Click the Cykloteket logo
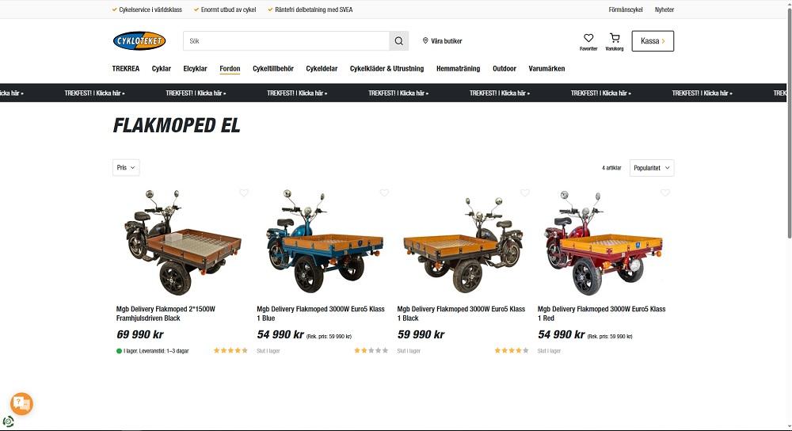Viewport: 792px width, 431px height. point(139,41)
